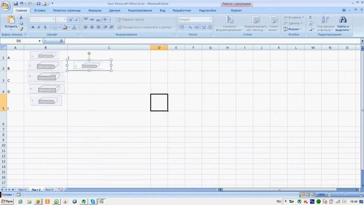Click the fx insert function button
The image size is (364, 205).
tap(61, 41)
